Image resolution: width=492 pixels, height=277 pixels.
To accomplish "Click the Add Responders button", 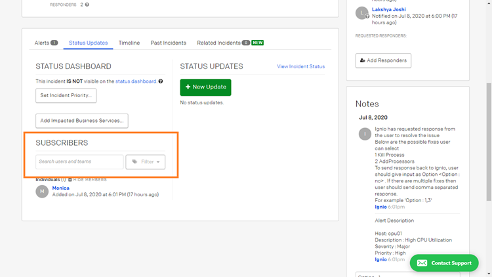I will click(383, 60).
